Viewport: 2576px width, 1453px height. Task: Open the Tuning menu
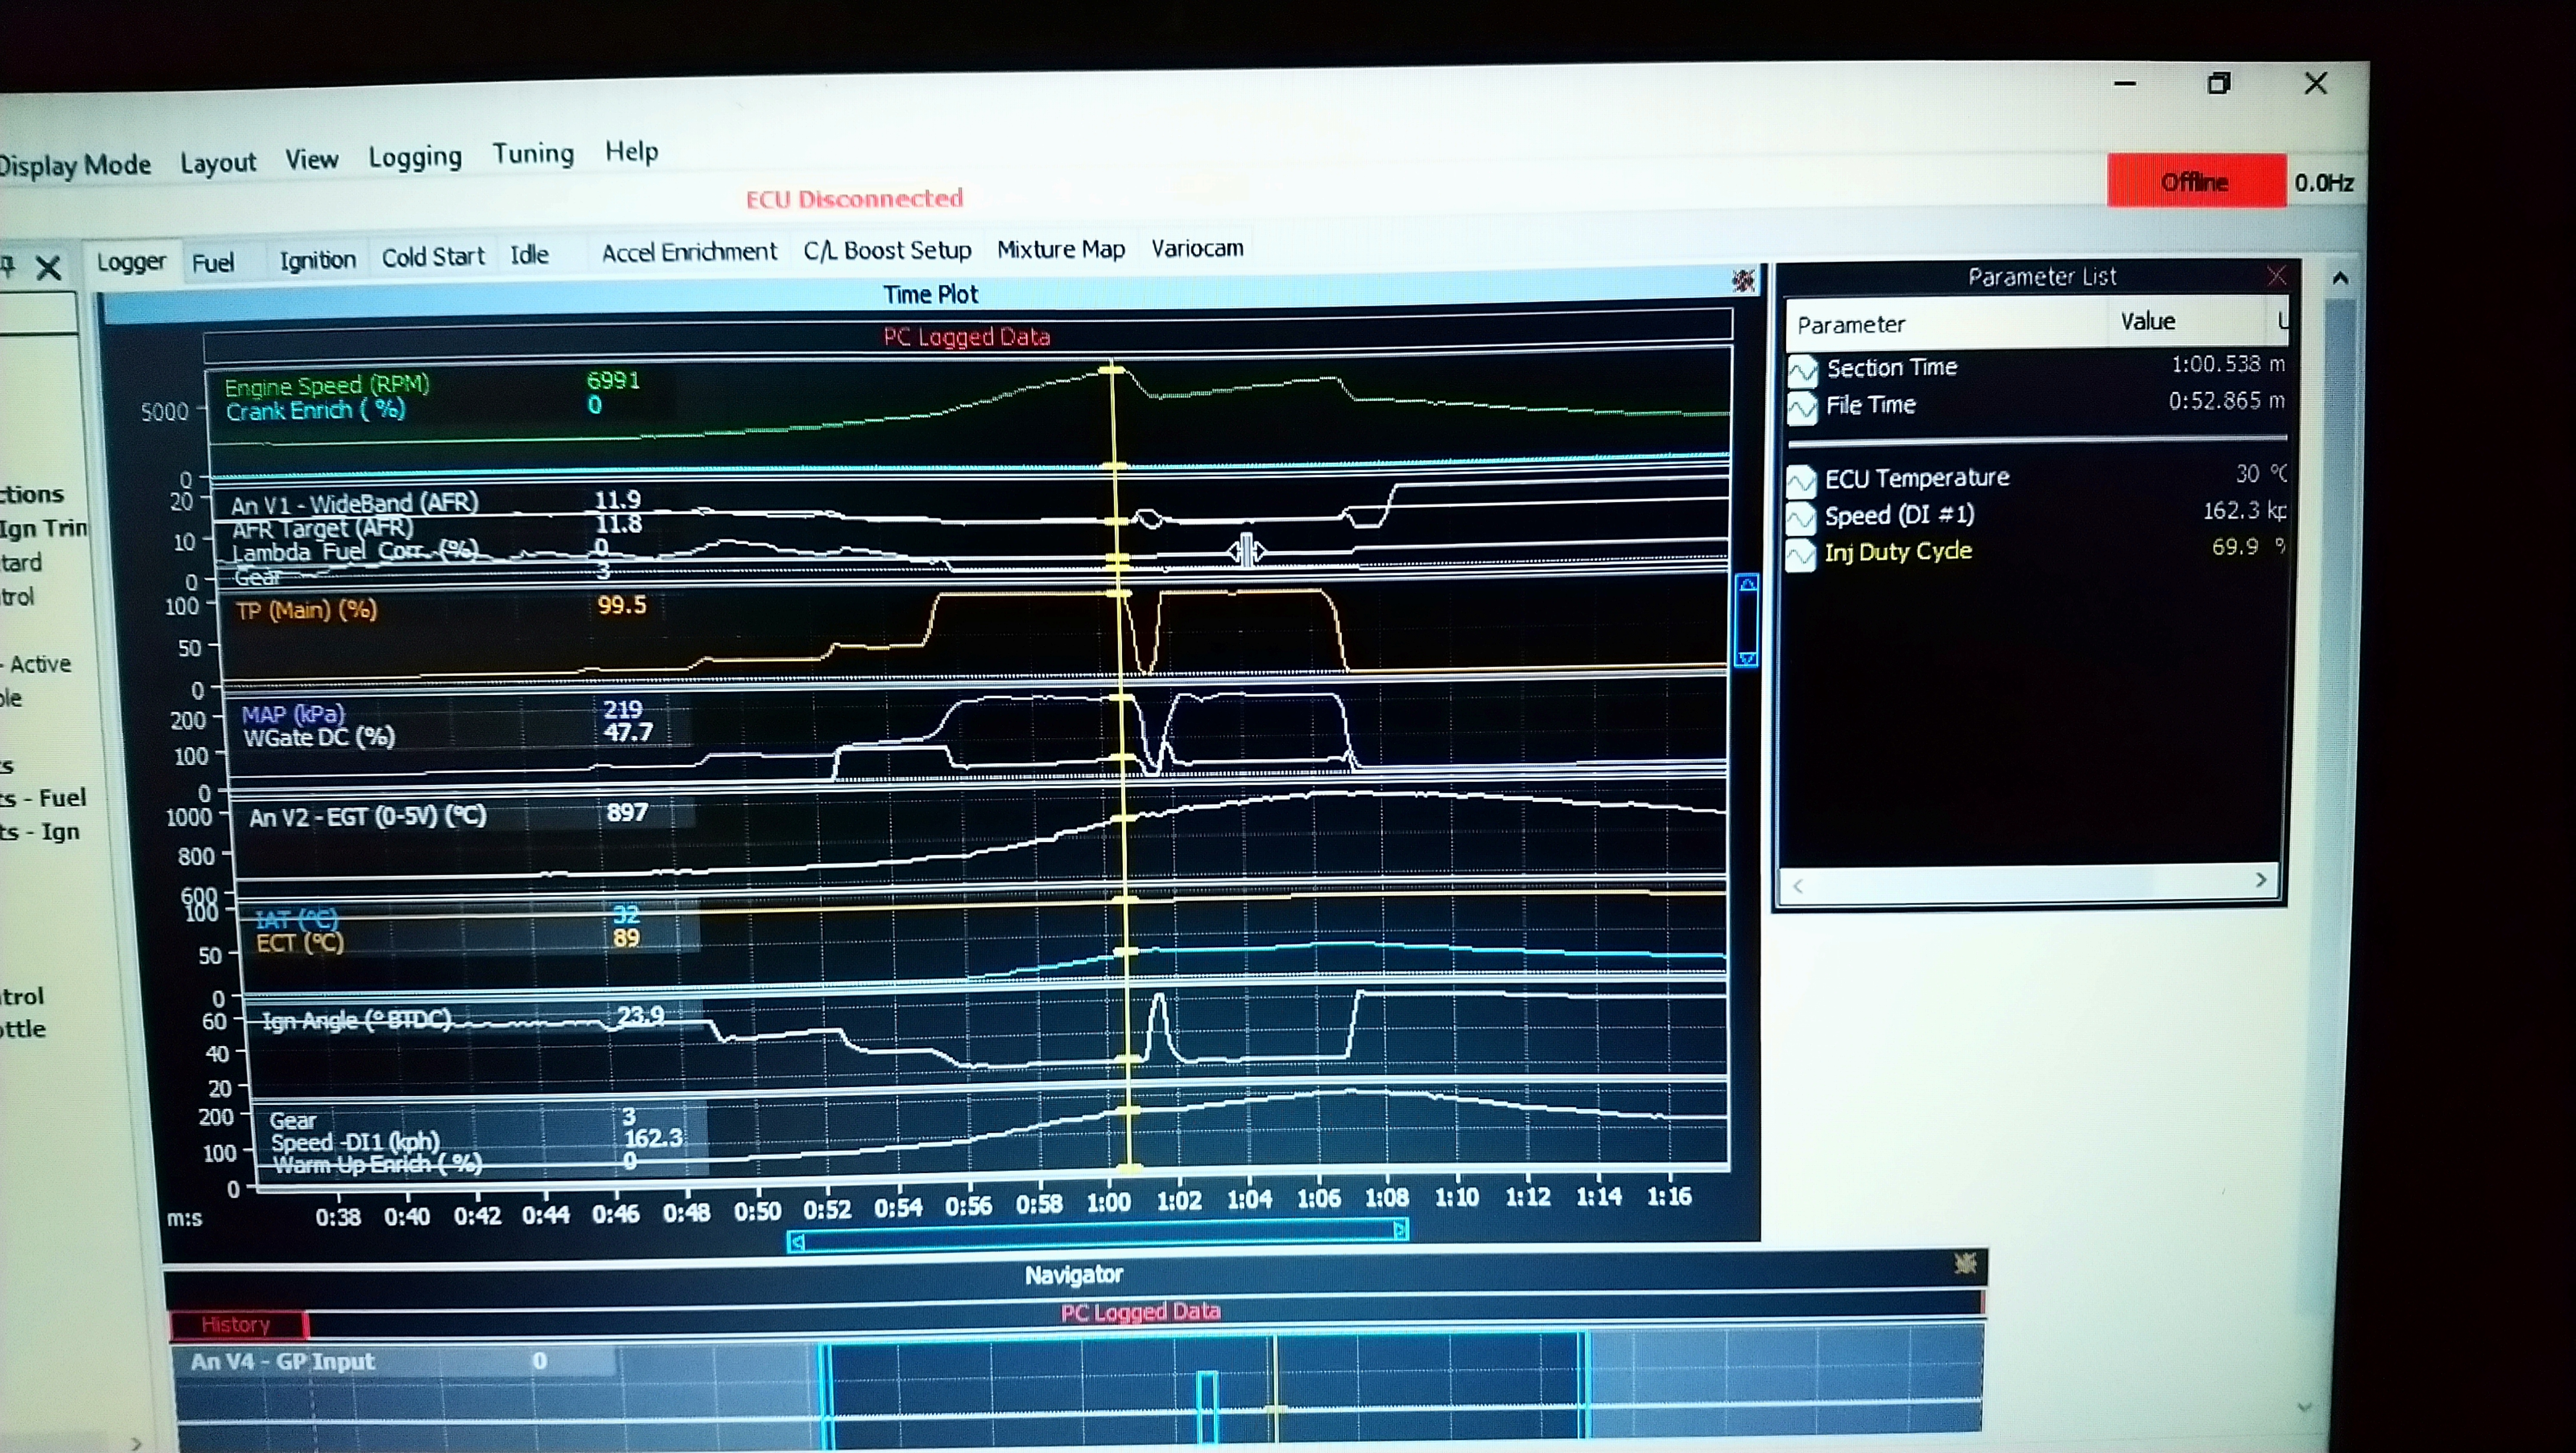click(533, 154)
